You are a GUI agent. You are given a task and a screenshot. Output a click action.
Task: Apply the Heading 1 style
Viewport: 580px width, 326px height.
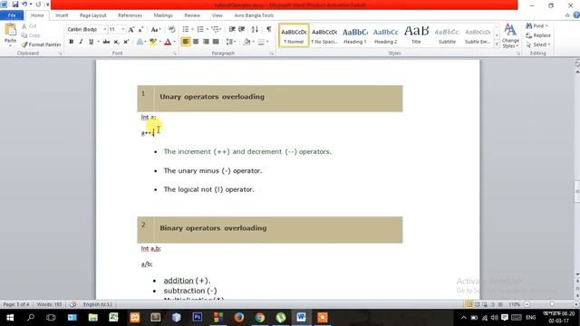(355, 35)
